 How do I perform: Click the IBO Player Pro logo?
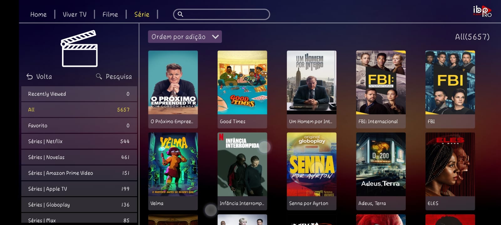click(482, 11)
